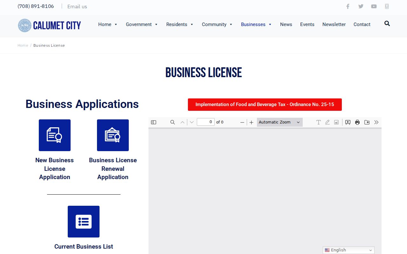The height and width of the screenshot is (254, 407).
Task: Click the Food and Beverage Tax ordinance button
Action: point(265,104)
